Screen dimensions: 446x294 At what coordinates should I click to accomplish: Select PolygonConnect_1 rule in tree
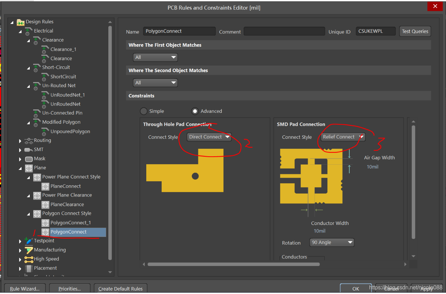pos(70,223)
